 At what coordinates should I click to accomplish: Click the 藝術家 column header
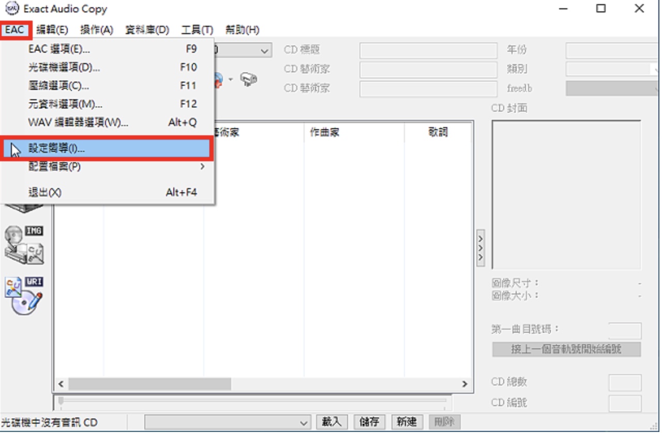253,132
